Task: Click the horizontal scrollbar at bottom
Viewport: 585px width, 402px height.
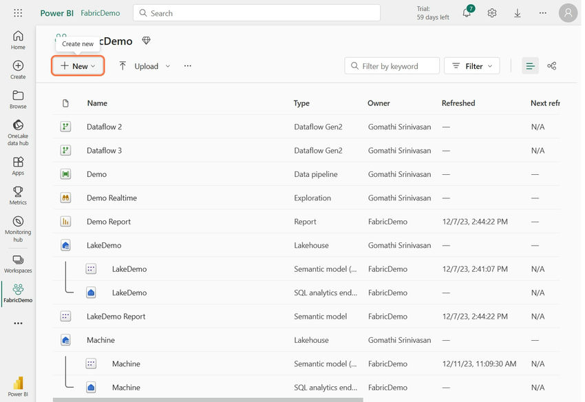Action: 208,400
